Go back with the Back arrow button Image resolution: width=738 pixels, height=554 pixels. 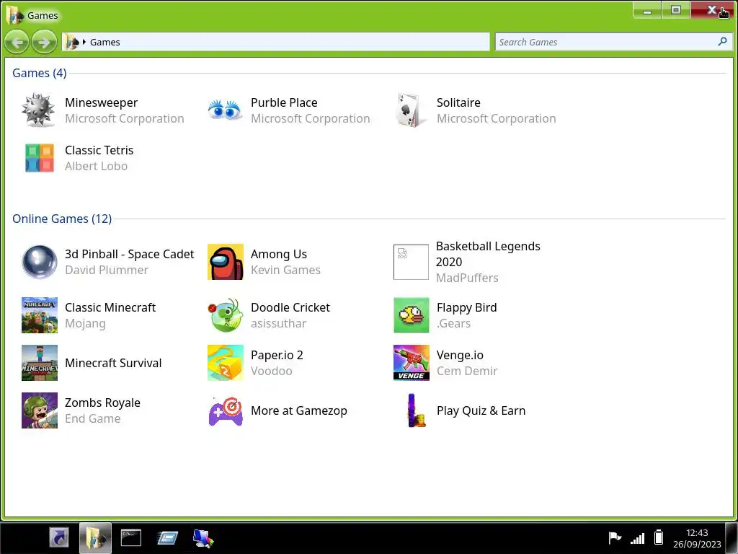pos(17,43)
